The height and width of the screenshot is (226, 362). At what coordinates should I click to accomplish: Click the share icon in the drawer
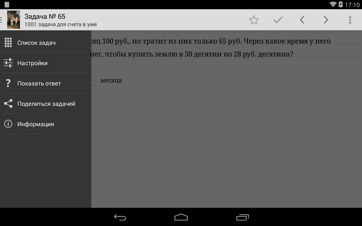click(8, 103)
